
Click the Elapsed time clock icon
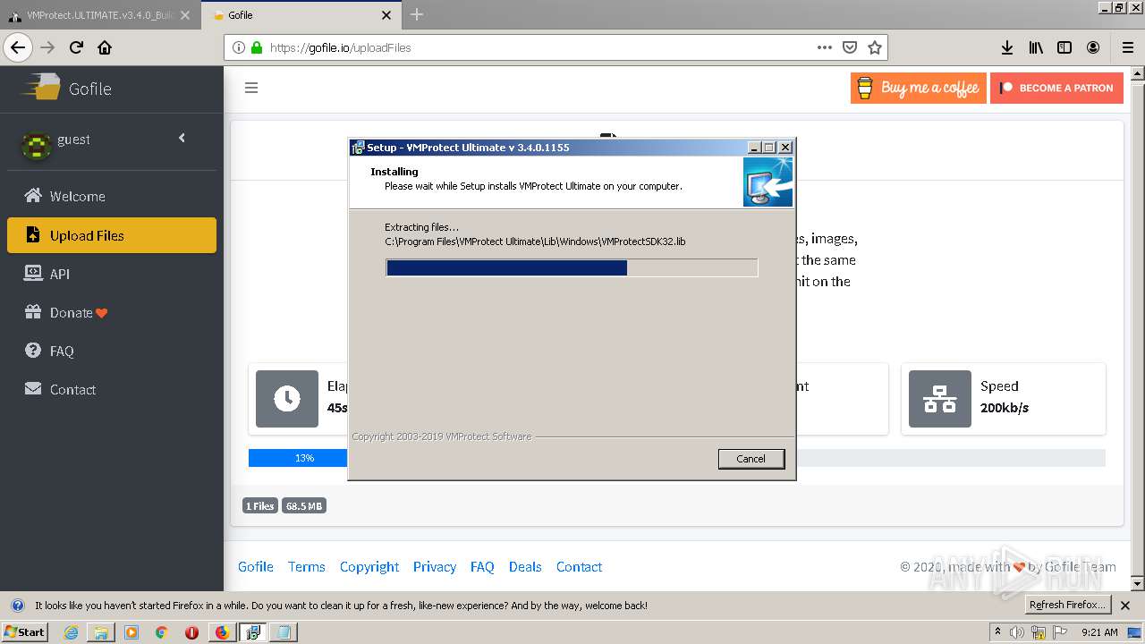(287, 399)
